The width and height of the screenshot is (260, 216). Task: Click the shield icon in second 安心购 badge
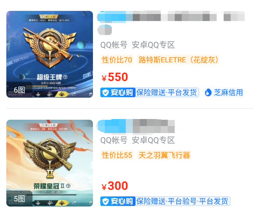[106, 201]
